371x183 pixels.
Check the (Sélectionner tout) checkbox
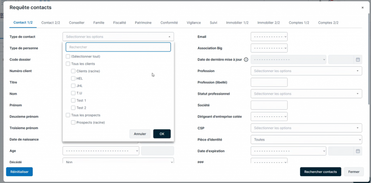click(68, 56)
